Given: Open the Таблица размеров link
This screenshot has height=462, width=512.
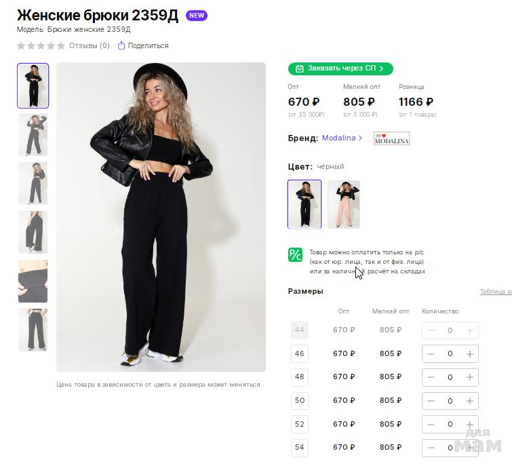Looking at the screenshot, I should click(x=495, y=292).
